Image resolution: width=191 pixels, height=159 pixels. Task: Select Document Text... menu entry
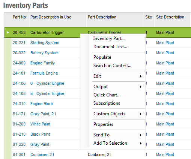(x=110, y=47)
